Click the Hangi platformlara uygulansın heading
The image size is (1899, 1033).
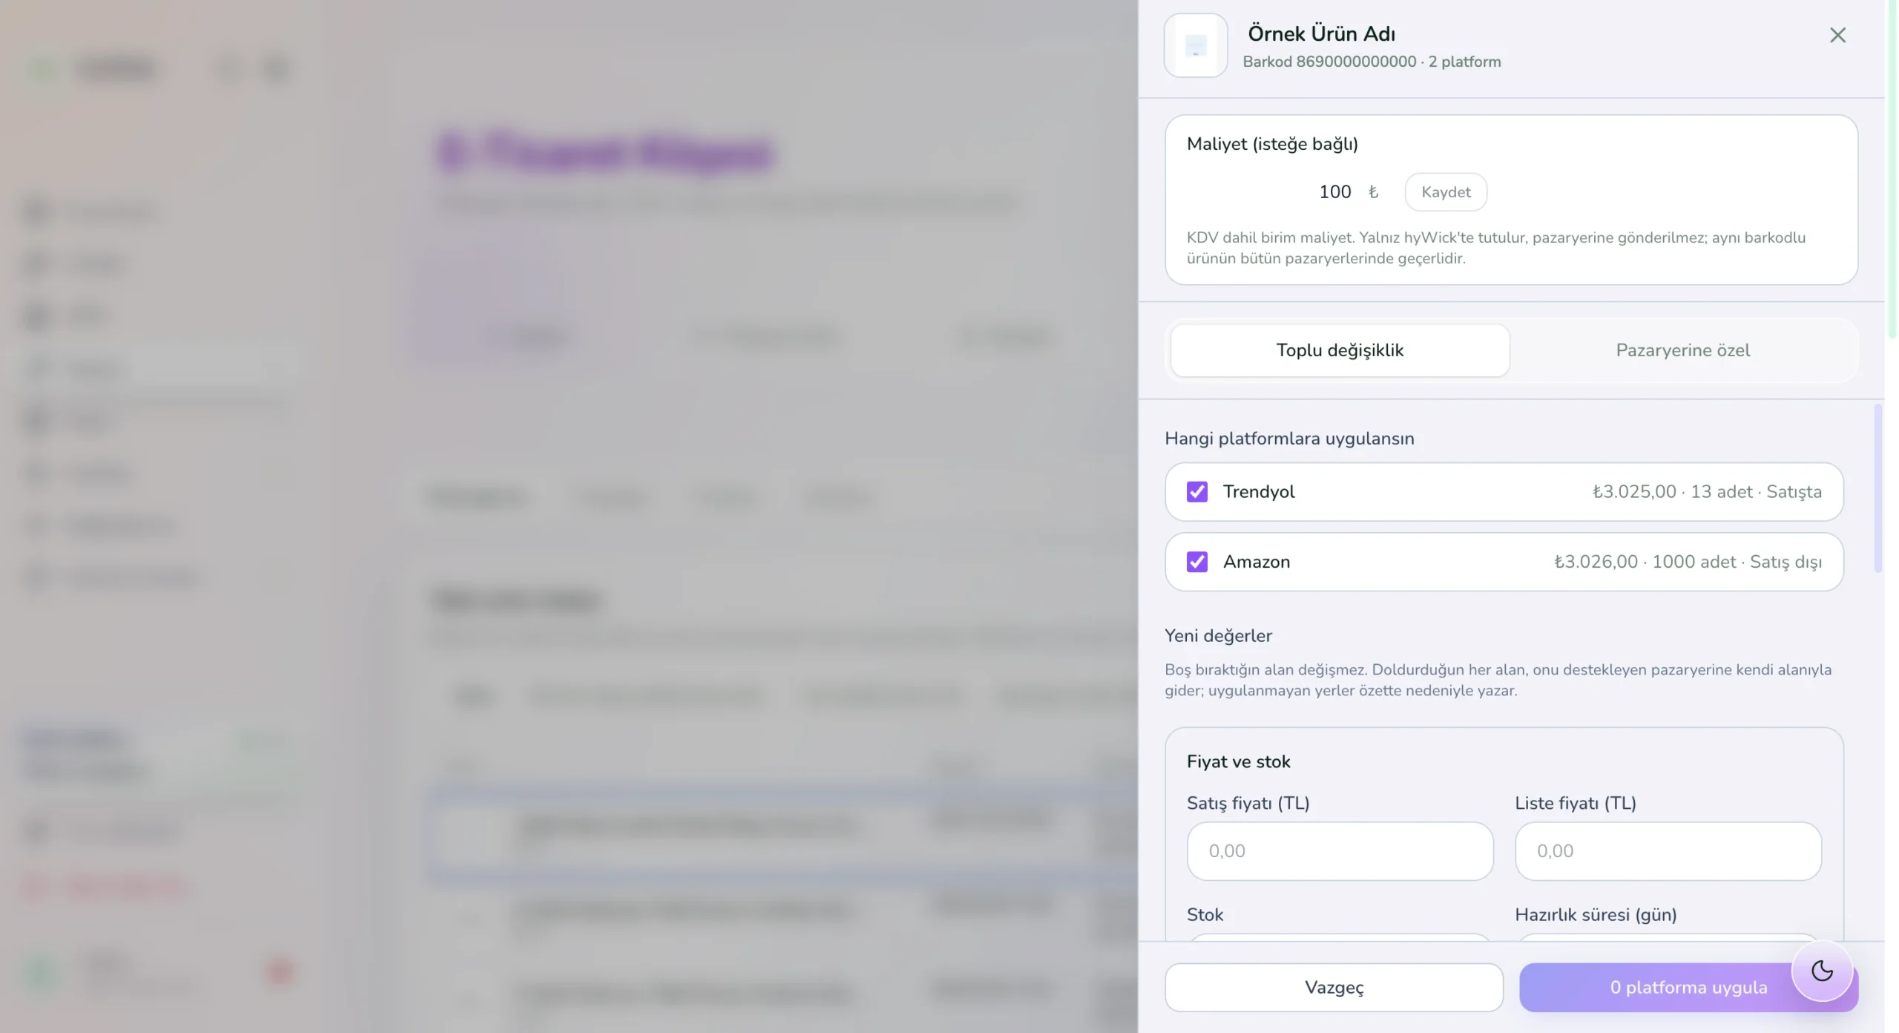[1289, 439]
